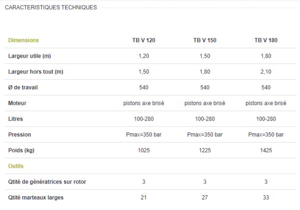300x210 pixels.
Task: Select the 1425 weight value
Action: pos(266,150)
